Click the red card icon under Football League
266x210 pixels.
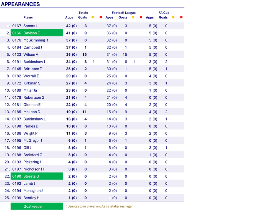click(x=141, y=17)
